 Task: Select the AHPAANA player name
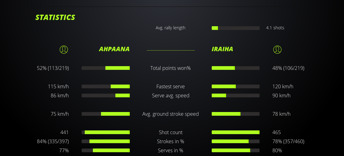point(114,49)
